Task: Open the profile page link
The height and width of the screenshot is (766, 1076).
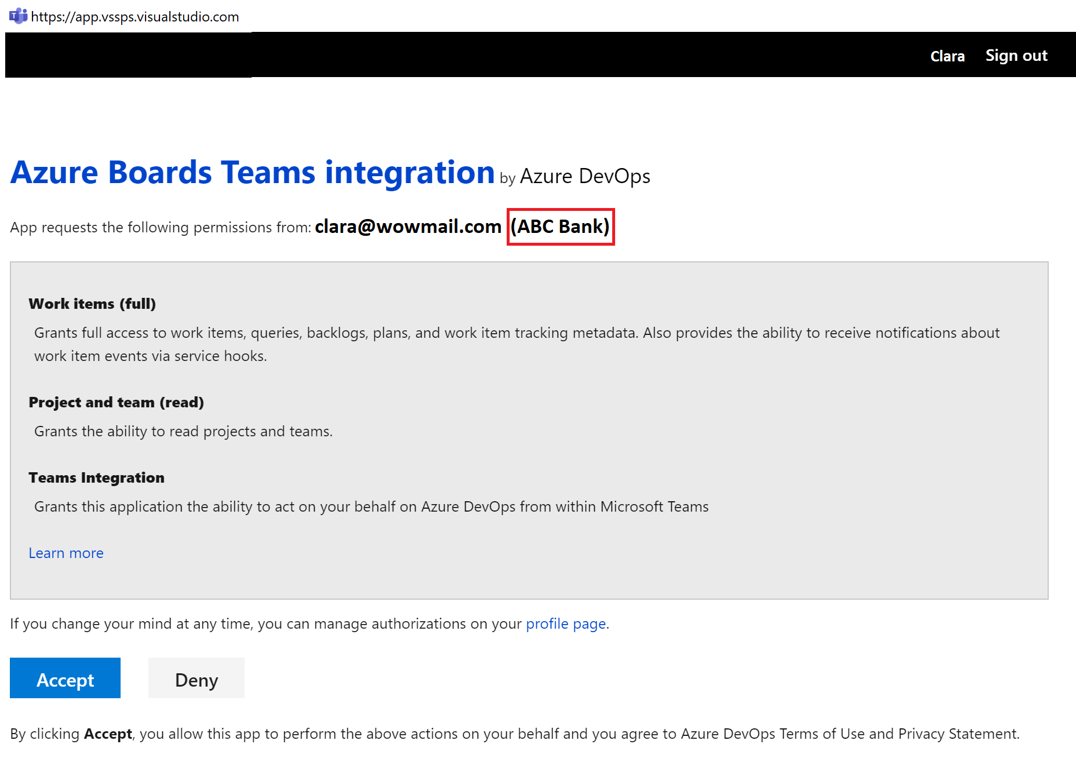Action: coord(566,623)
